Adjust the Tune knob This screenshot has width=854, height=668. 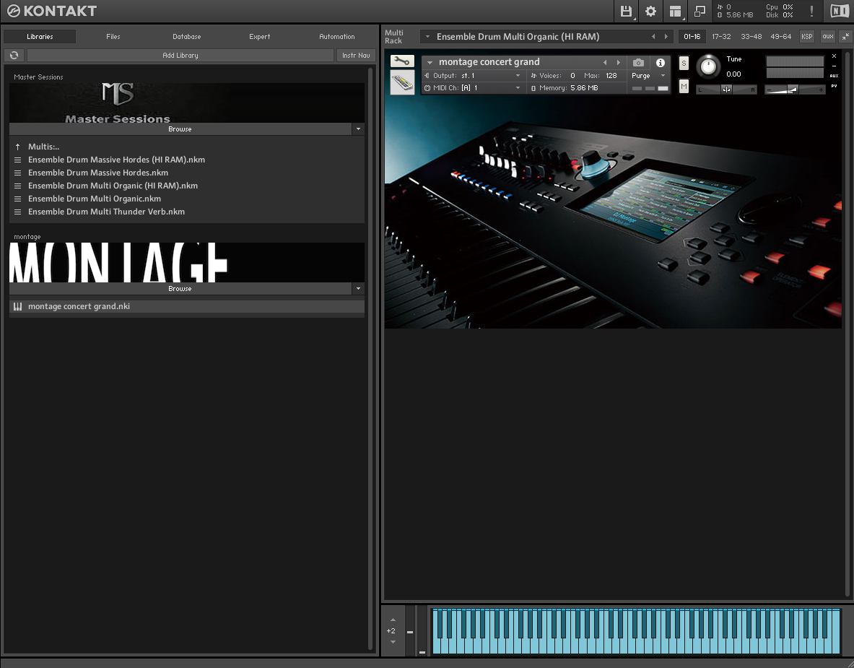[x=708, y=66]
